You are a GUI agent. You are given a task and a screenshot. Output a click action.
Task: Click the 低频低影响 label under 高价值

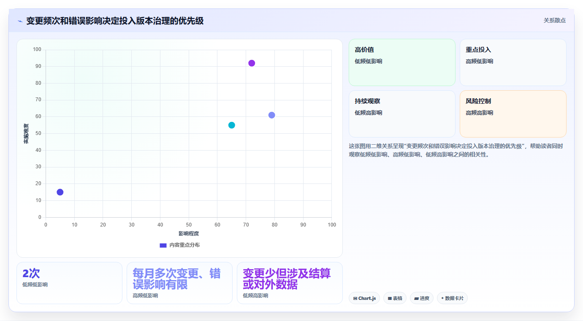click(368, 61)
